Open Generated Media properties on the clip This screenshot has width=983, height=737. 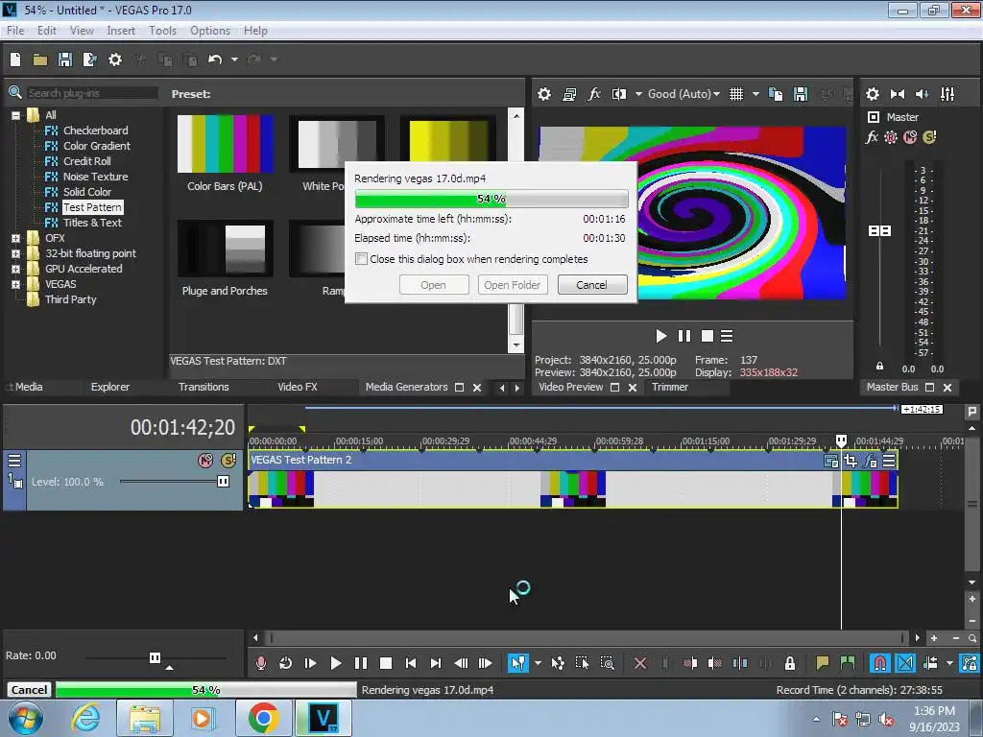click(x=831, y=462)
